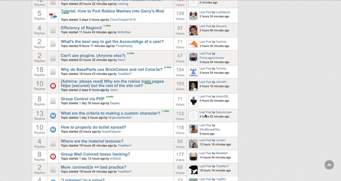Viewport: 341px width, 181px height.
Task: Click Juriaan's avatar thumbnail
Action: coord(193,144)
